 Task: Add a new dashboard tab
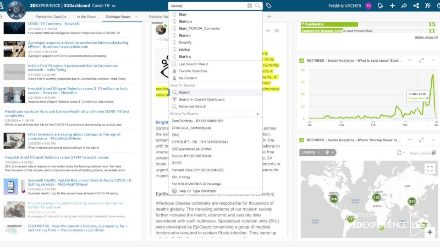coord(269,17)
